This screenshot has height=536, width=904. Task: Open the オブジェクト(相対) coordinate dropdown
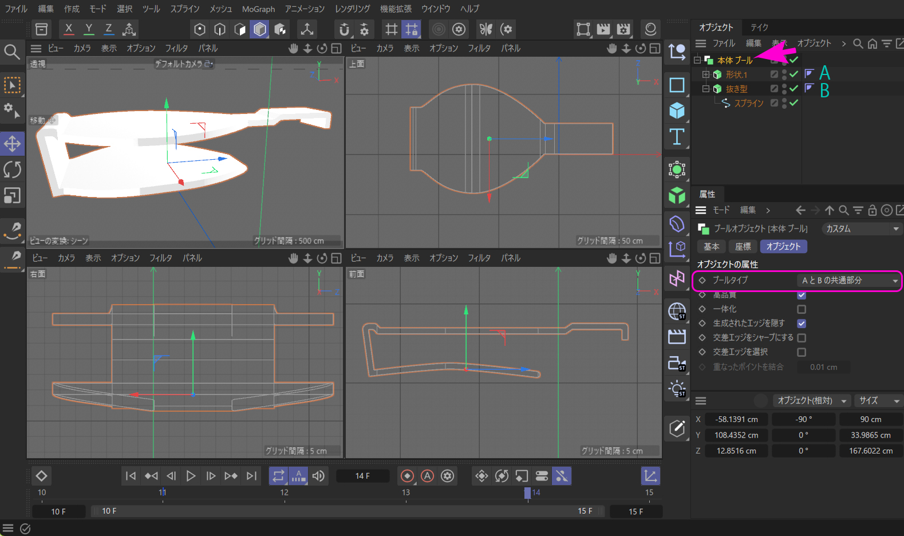[811, 401]
